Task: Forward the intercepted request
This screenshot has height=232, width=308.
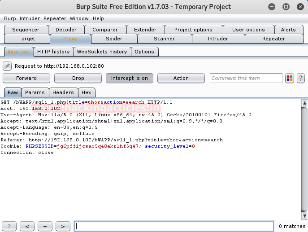Action: tap(26, 78)
